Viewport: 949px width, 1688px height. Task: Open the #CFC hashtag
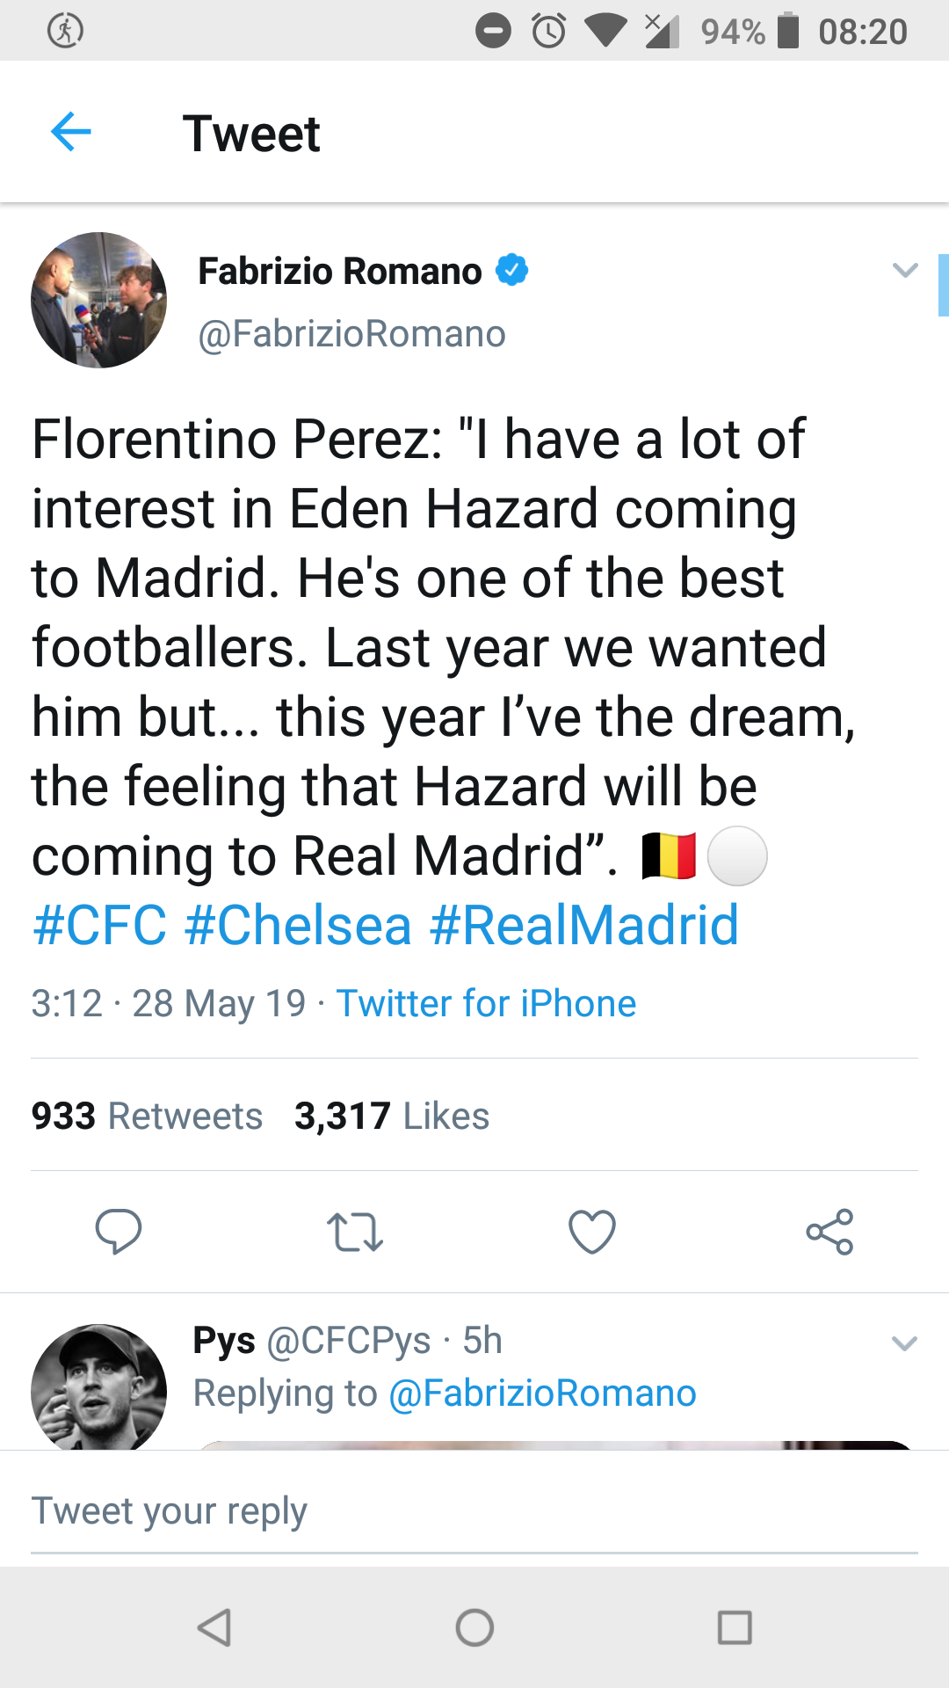(x=99, y=925)
